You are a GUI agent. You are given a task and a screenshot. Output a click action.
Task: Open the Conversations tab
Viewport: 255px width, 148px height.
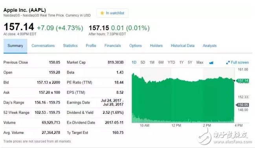click(x=43, y=46)
